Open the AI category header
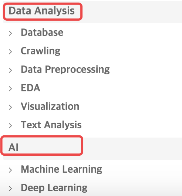This screenshot has height=196, width=182. [x=13, y=148]
